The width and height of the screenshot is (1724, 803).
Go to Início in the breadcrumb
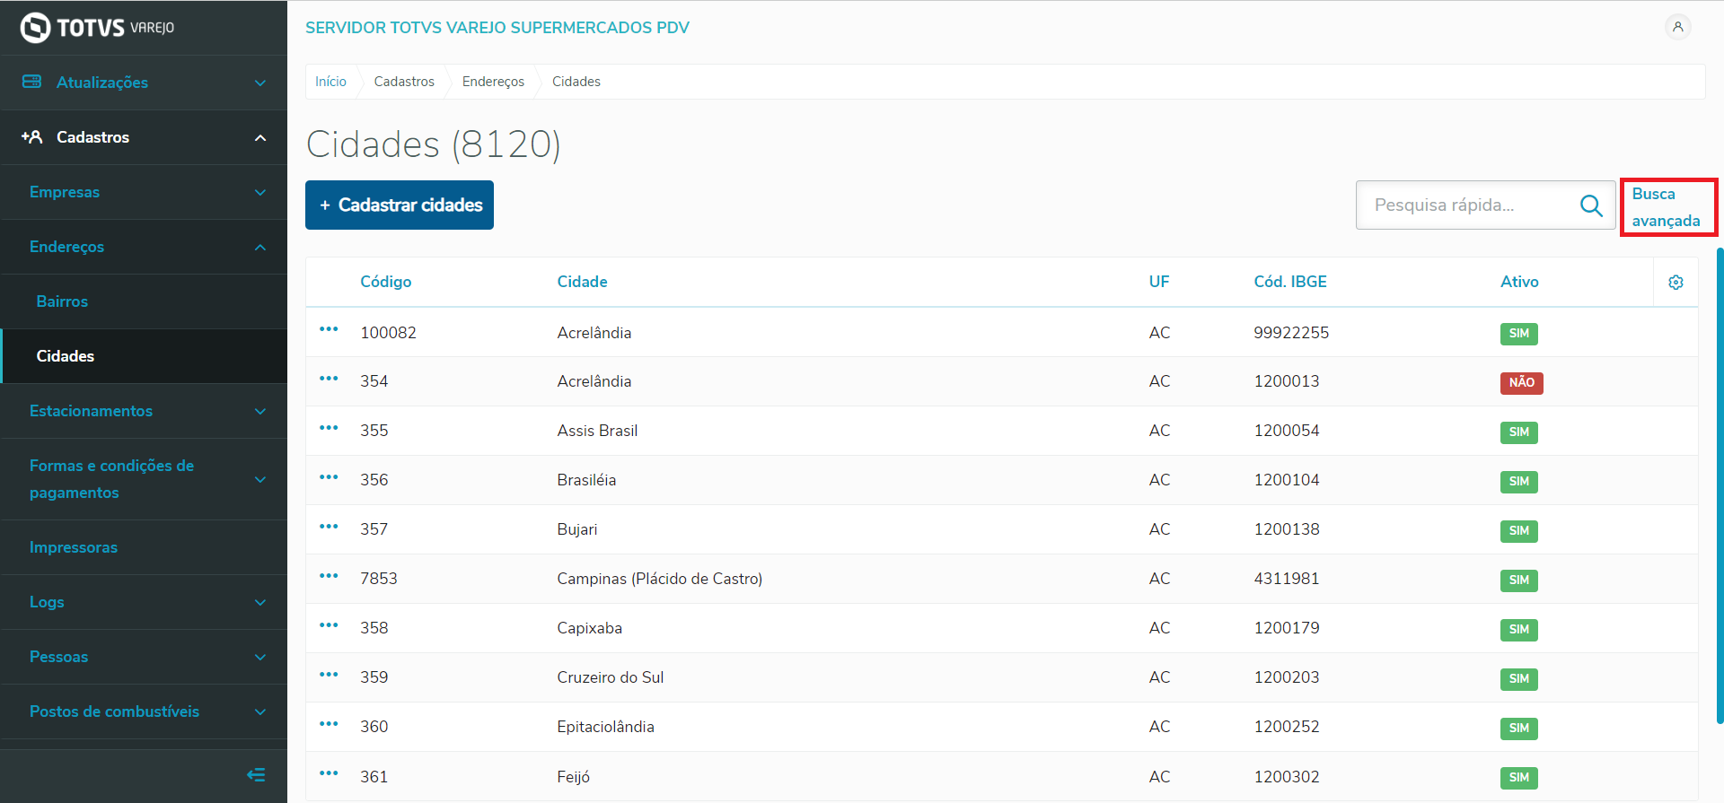(330, 82)
